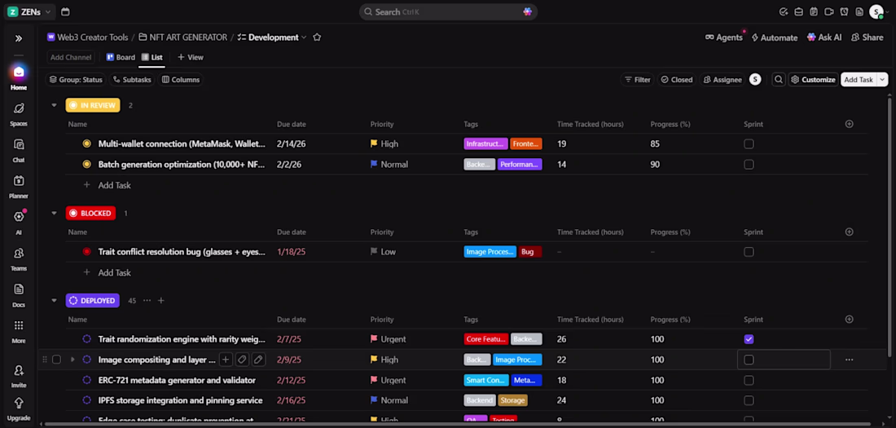The width and height of the screenshot is (896, 428).
Task: Open the Filter options
Action: (637, 80)
